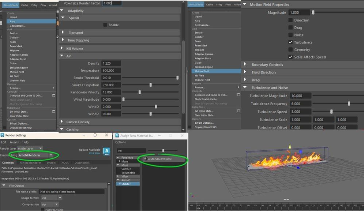This screenshot has width=364, height=211.
Task: Click the down arrow of the attribute panel scrollbar
Action: pyautogui.click(x=183, y=130)
